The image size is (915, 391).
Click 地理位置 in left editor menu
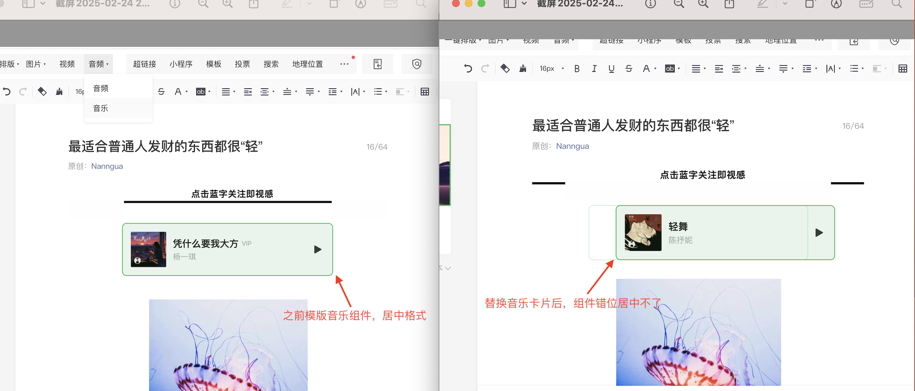click(307, 64)
